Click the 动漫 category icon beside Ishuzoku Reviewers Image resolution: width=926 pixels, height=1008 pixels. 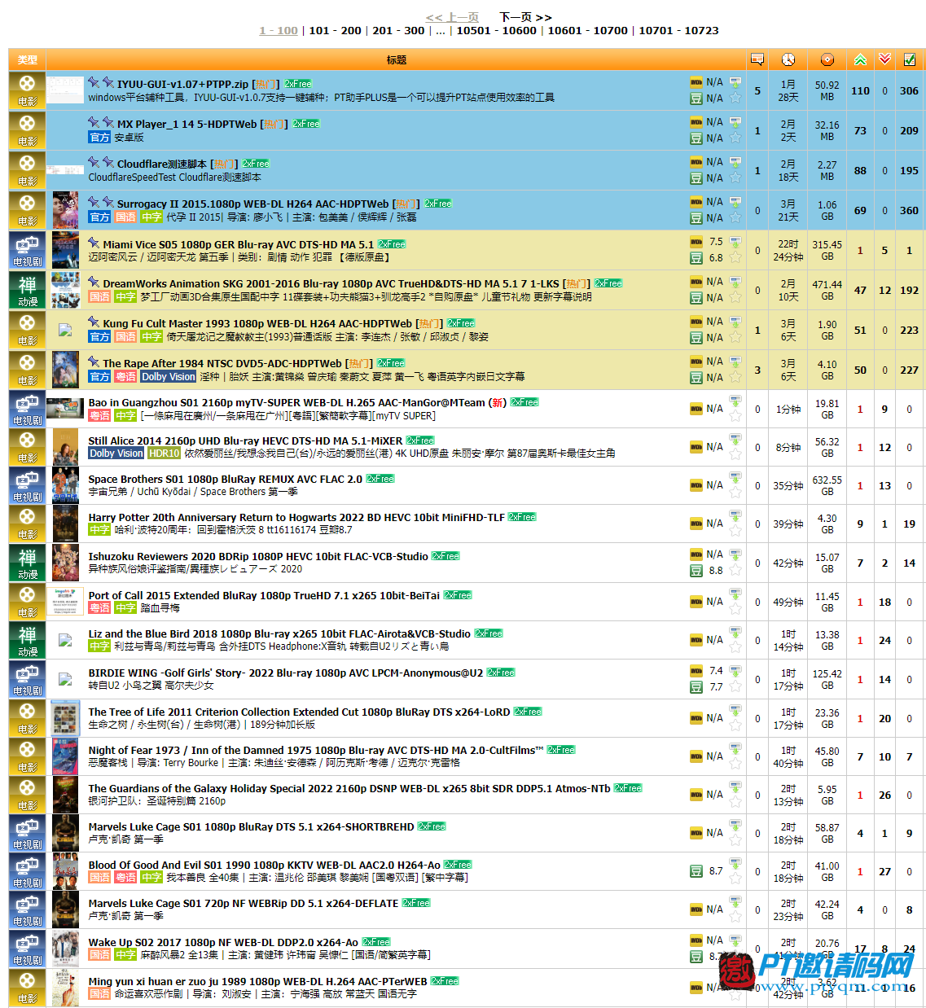pyautogui.click(x=28, y=563)
